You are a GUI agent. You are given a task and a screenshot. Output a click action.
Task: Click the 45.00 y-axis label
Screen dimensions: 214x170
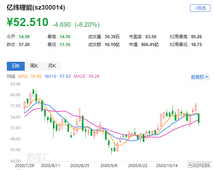tap(15, 150)
